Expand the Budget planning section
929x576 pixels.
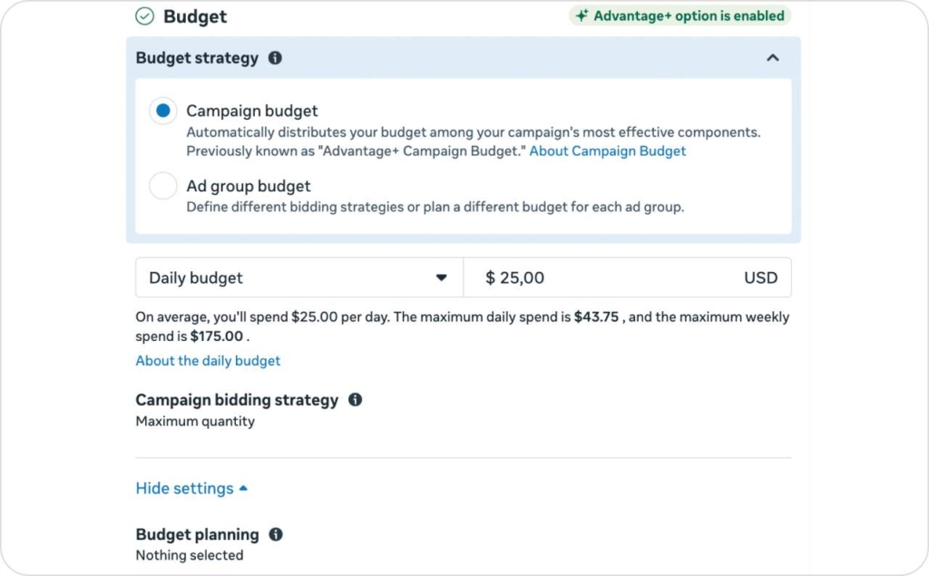[x=197, y=534]
